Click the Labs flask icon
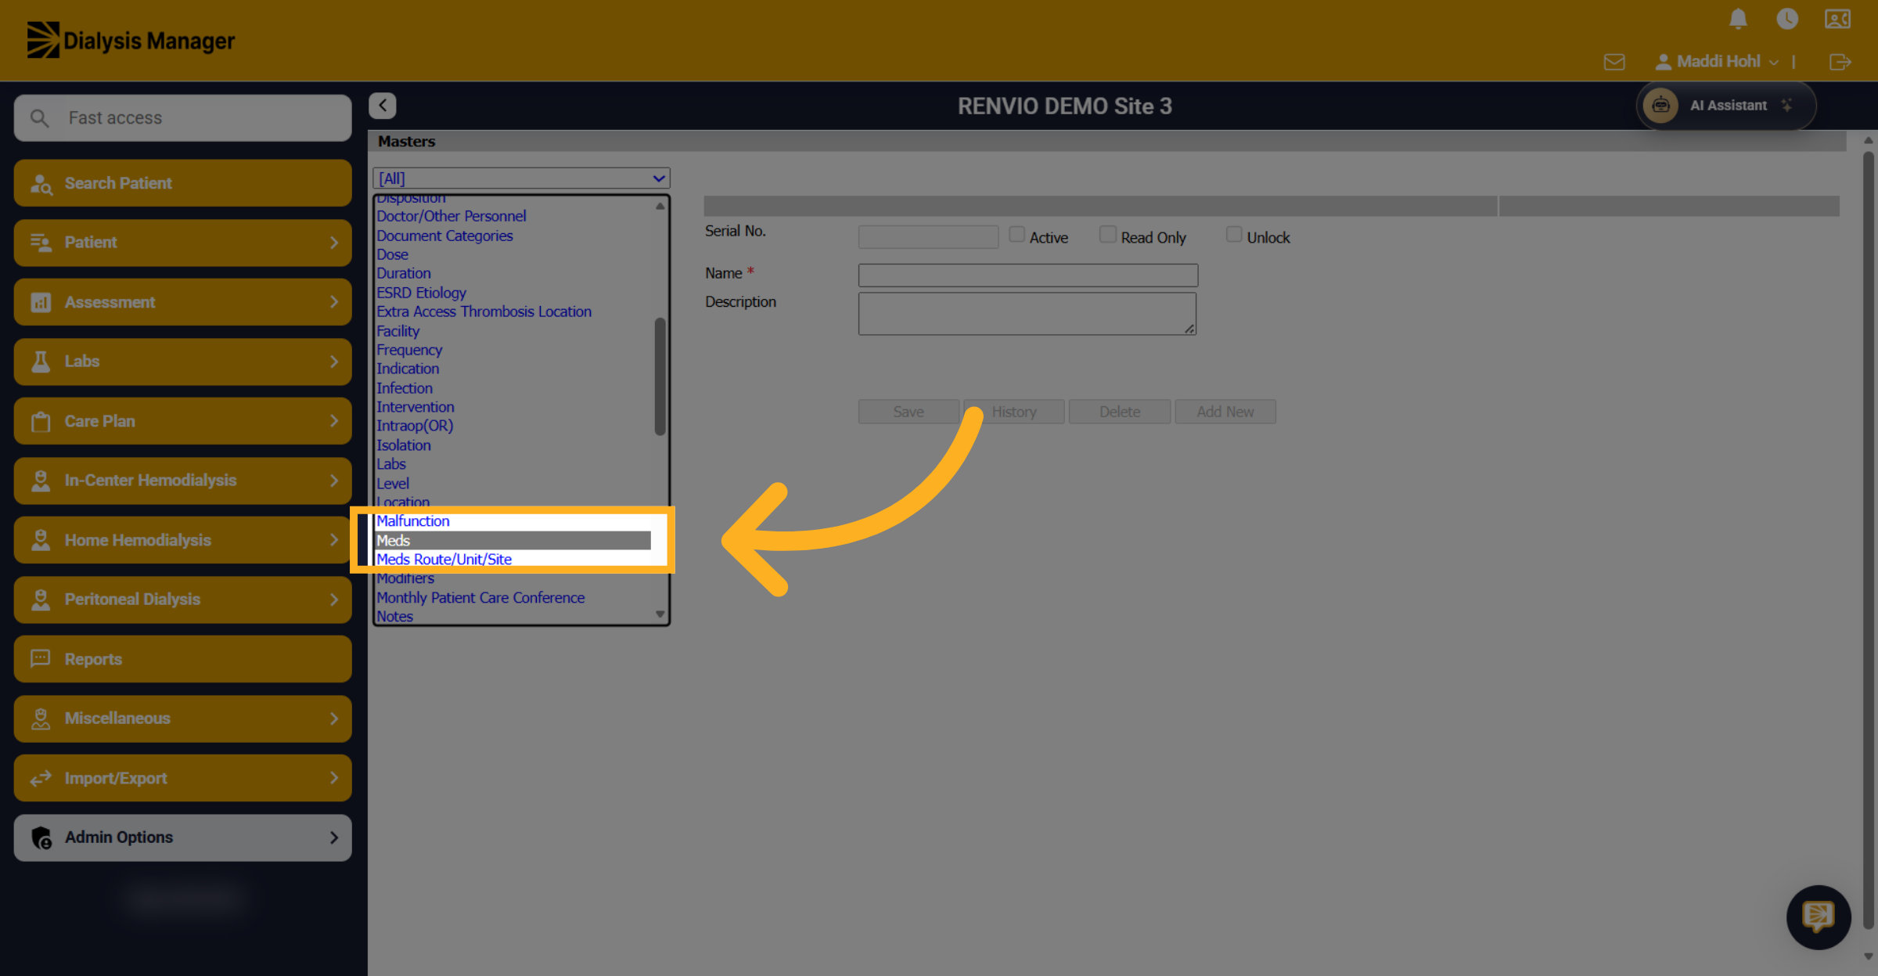Image resolution: width=1878 pixels, height=976 pixels. 41,362
